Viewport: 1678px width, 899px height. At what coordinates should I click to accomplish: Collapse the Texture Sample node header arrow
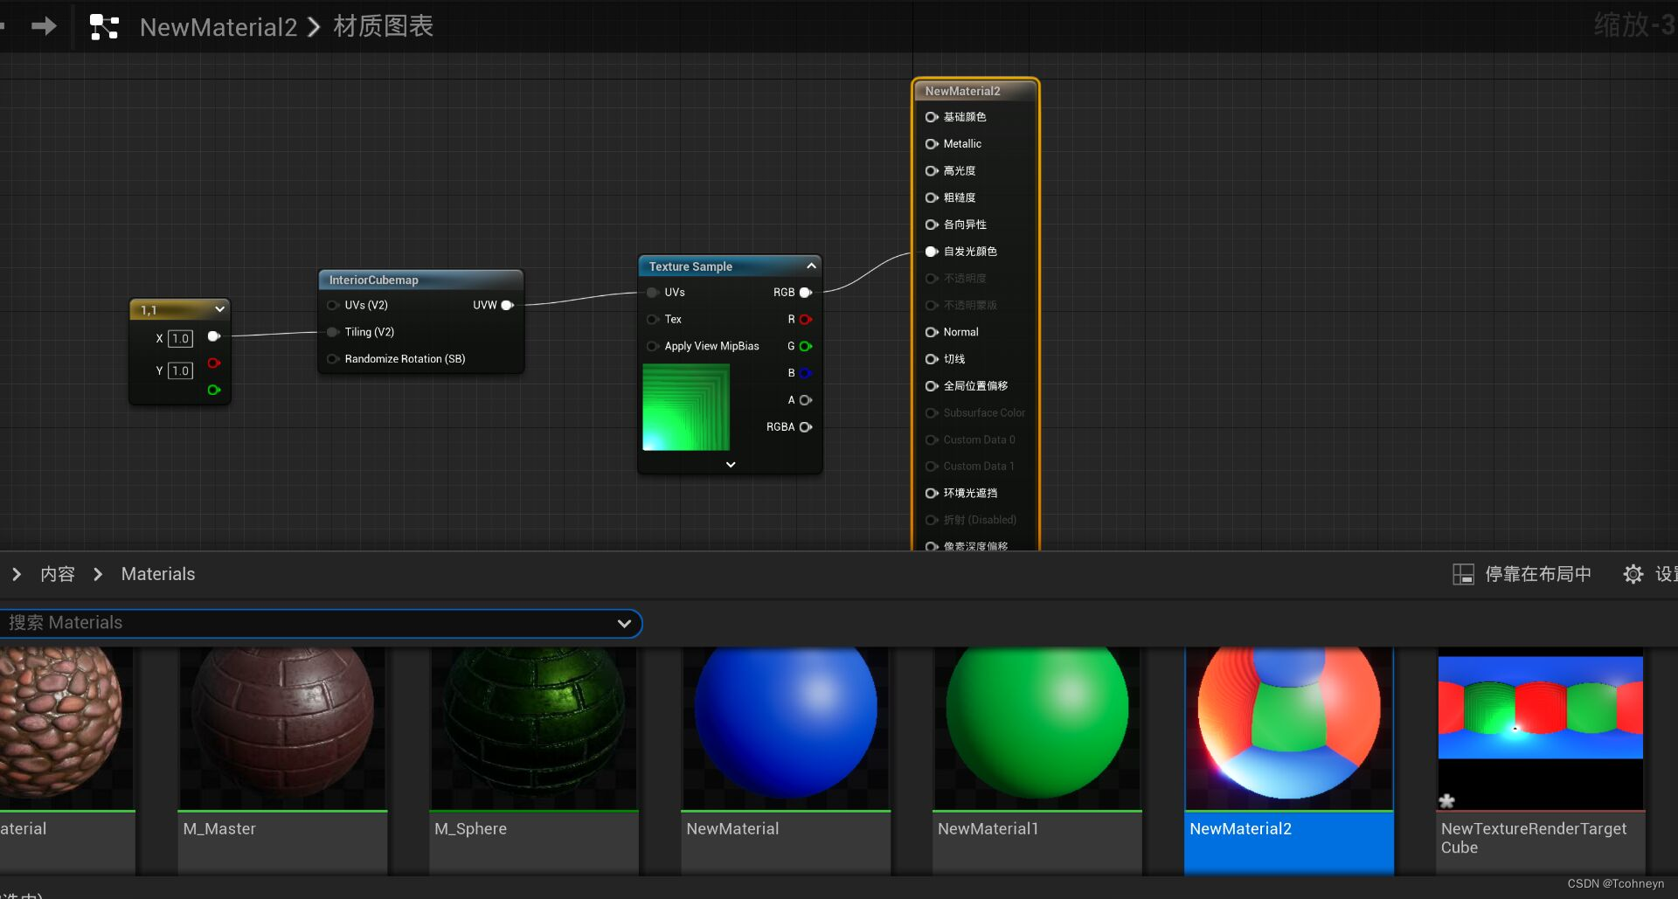(x=811, y=266)
